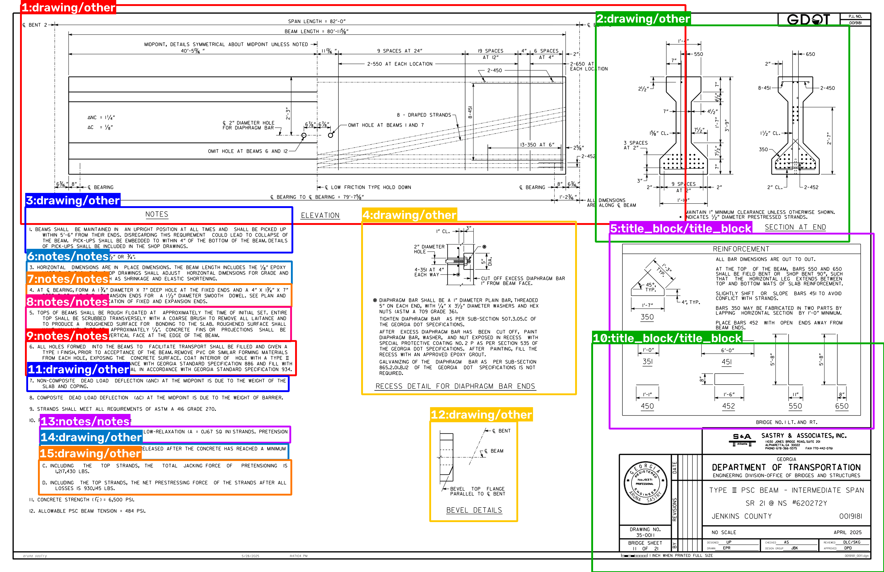
Task: Click the 'aruna sastry' plot user stamp
Action: click(x=35, y=556)
